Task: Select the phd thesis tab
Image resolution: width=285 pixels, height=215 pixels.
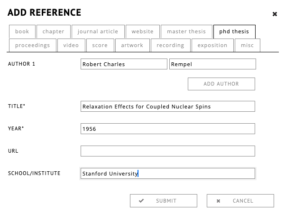Action: point(234,31)
